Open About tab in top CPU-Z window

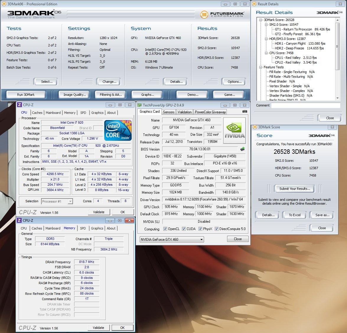point(111,113)
